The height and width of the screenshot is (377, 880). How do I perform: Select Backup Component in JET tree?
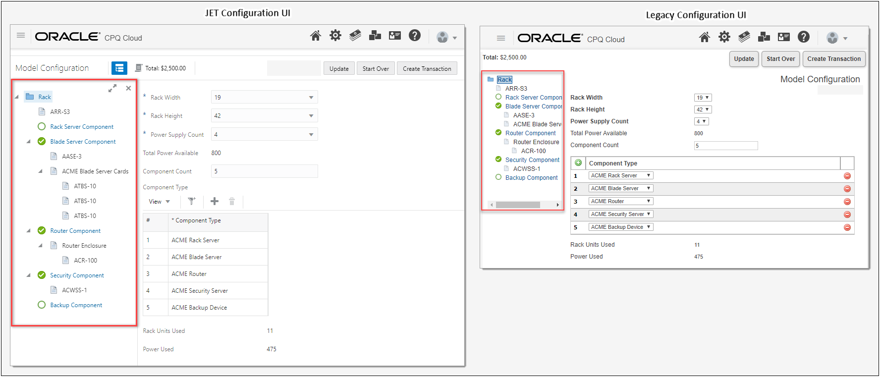76,305
